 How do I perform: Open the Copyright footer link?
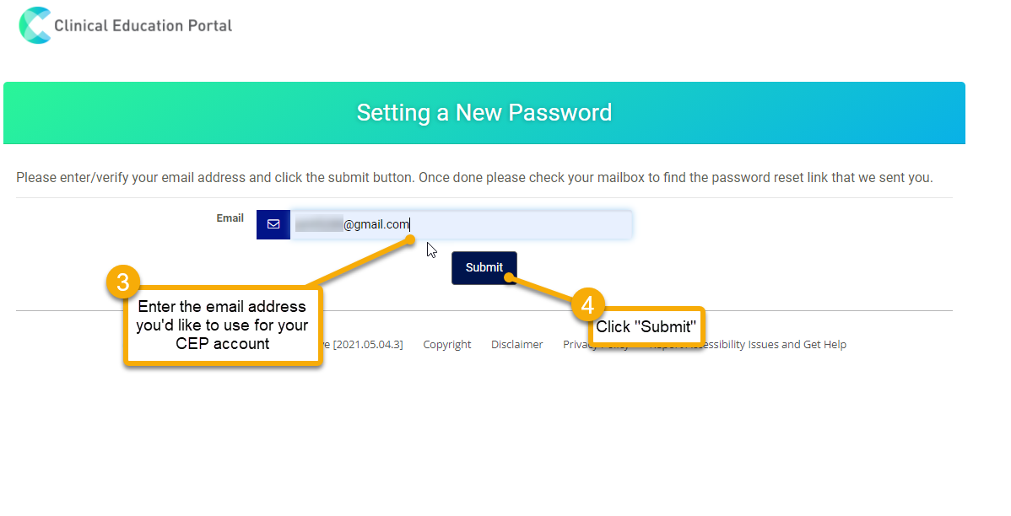(446, 345)
